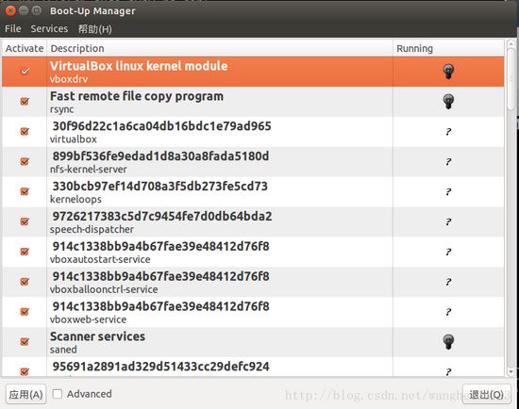Click the unknown status question mark for speech-dispatcher
The width and height of the screenshot is (519, 409).
448,221
